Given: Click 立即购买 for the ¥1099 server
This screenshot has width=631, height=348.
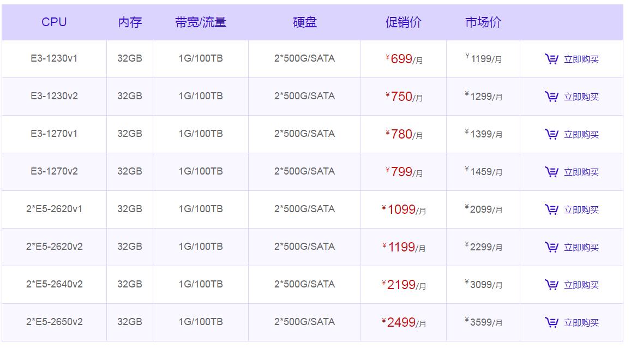Looking at the screenshot, I should click(581, 210).
